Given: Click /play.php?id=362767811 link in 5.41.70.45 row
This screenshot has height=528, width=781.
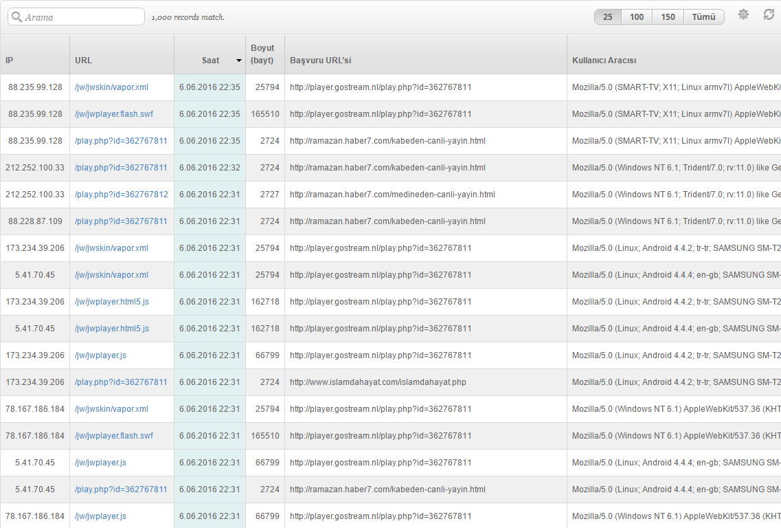Looking at the screenshot, I should [x=121, y=489].
